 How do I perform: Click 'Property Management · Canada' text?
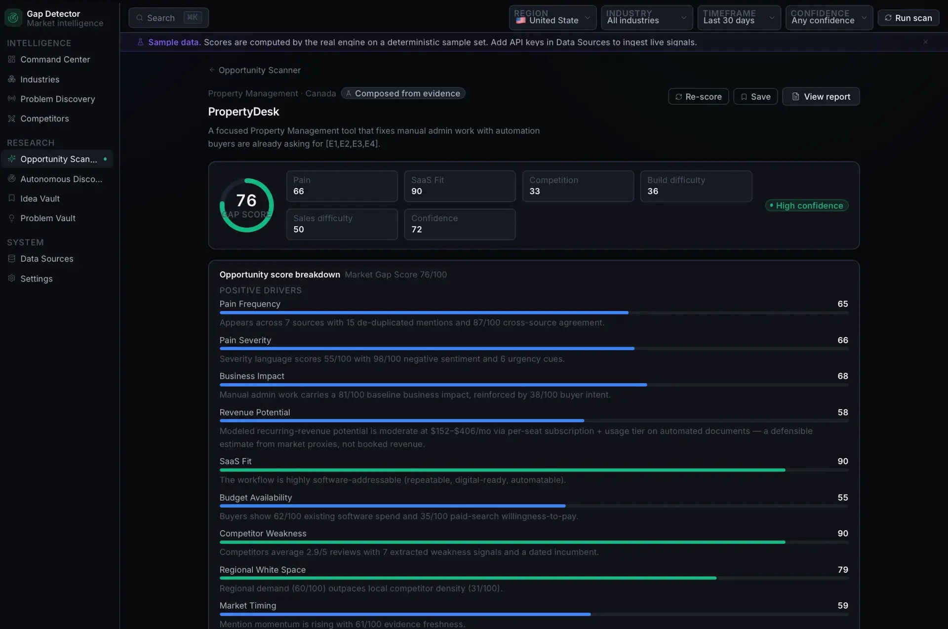(272, 93)
